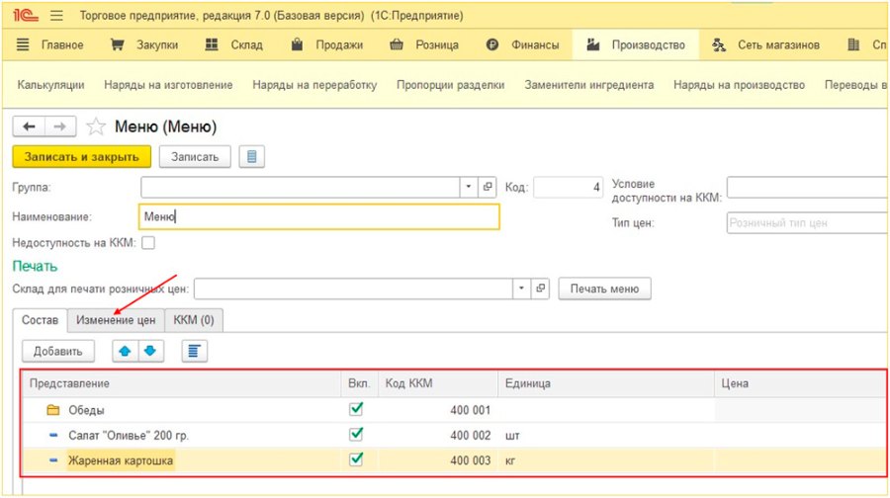Open the Склад для печати field selection icon
Screen dimensions: 890x498
point(540,289)
